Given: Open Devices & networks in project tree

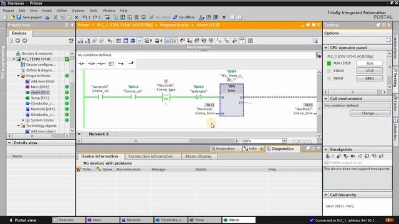Looking at the screenshot, I should 37,54.
